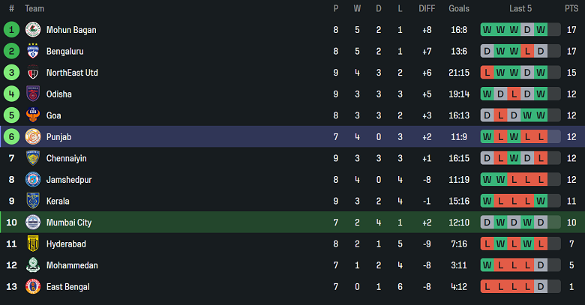Image resolution: width=585 pixels, height=305 pixels.
Task: Click East Bengal's draw result in Last 5
Action: click(541, 286)
